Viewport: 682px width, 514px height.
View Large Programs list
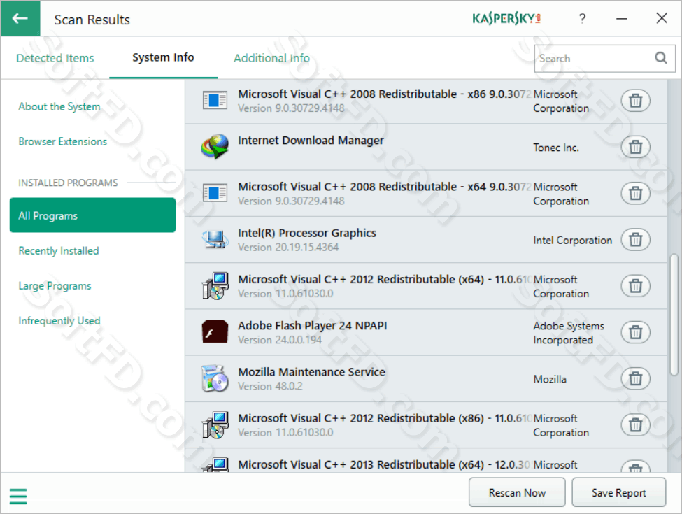(x=55, y=286)
